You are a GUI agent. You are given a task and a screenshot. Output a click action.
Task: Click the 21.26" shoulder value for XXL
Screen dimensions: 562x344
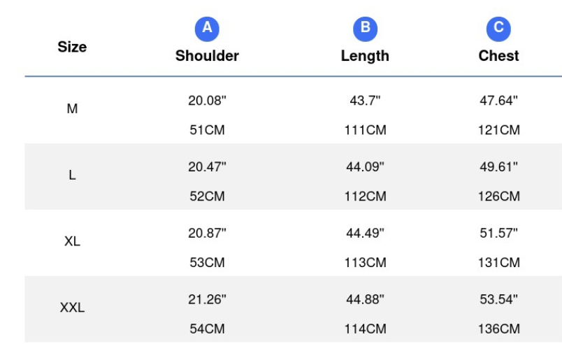tap(207, 299)
